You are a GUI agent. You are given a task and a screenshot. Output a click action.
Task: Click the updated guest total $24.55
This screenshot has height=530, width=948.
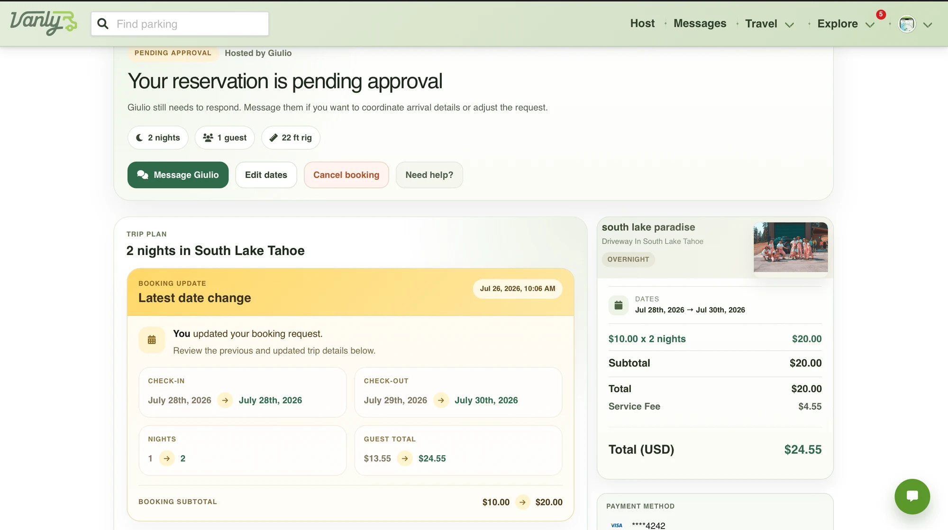(432, 458)
